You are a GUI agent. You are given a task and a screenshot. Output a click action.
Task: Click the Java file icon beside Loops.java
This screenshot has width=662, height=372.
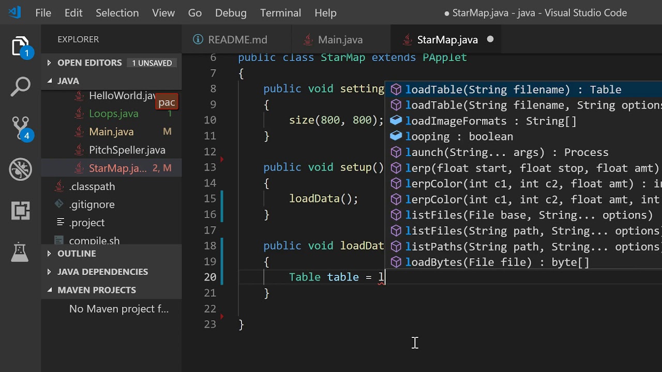pyautogui.click(x=79, y=114)
